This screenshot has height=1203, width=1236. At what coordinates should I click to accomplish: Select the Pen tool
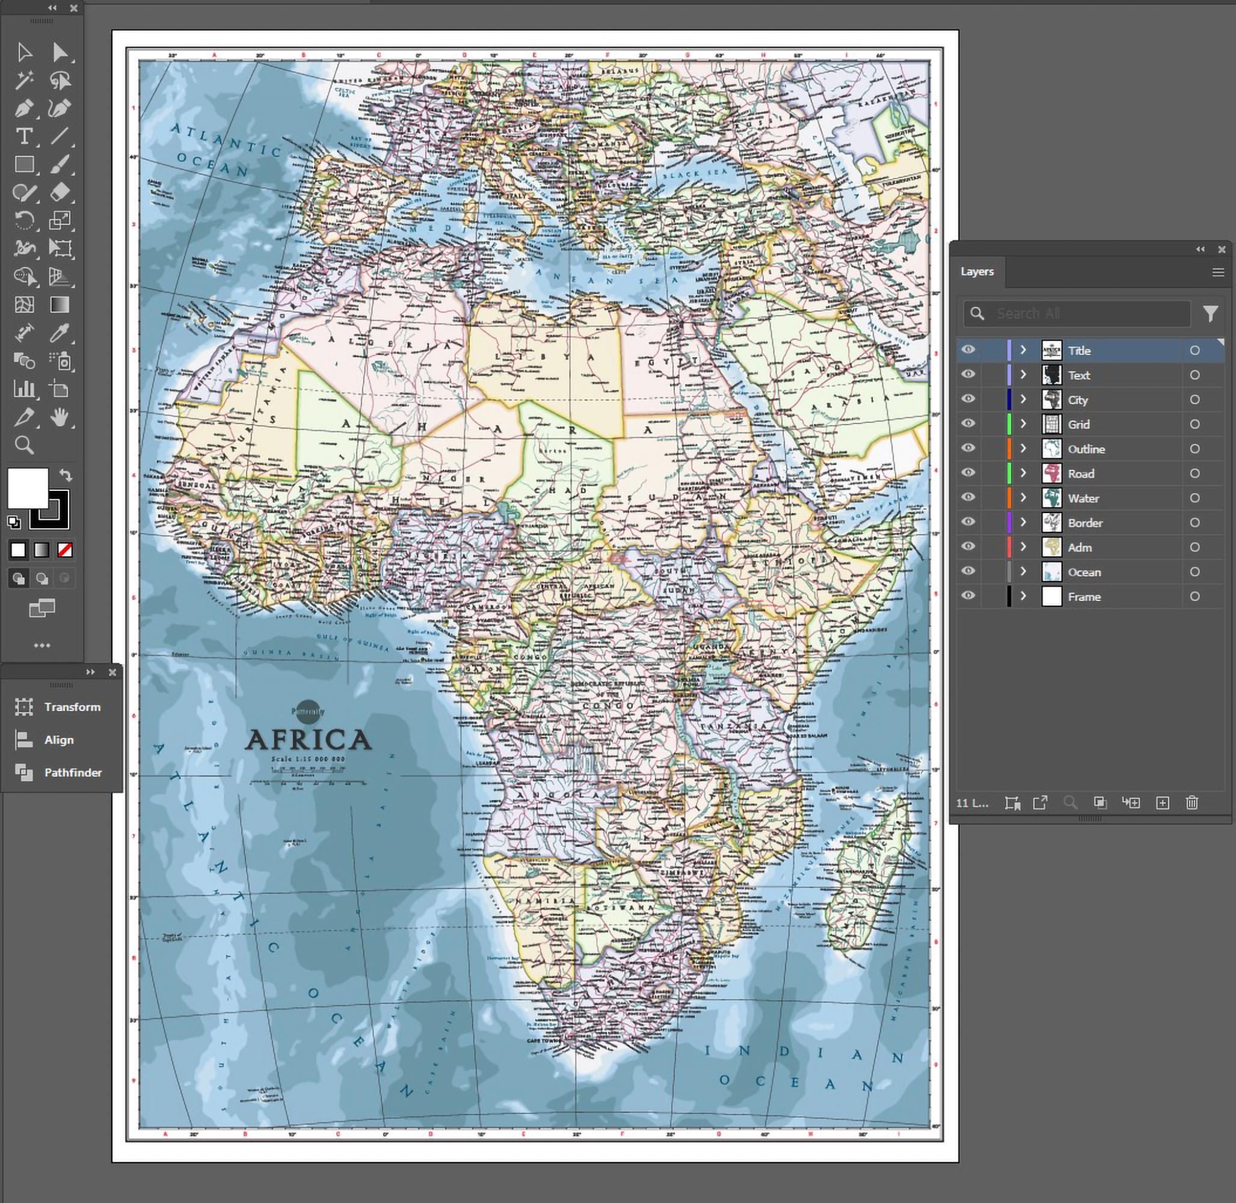pos(24,109)
